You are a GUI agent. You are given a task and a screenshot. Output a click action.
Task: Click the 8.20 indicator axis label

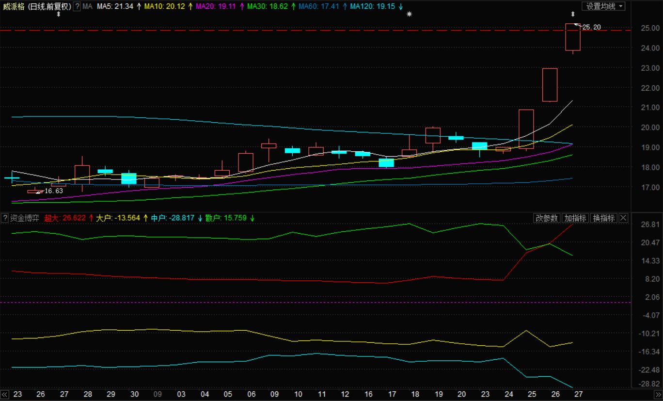[652, 279]
